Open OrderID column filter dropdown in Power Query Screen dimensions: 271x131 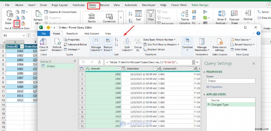tap(119, 69)
